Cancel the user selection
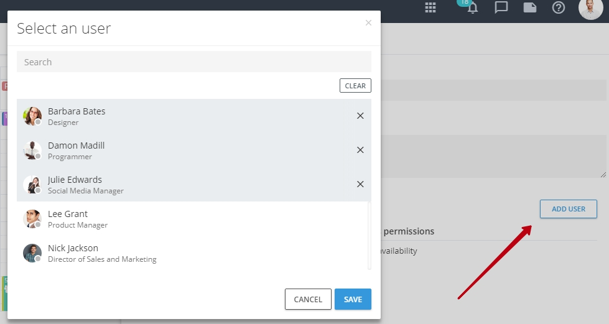 (308, 299)
